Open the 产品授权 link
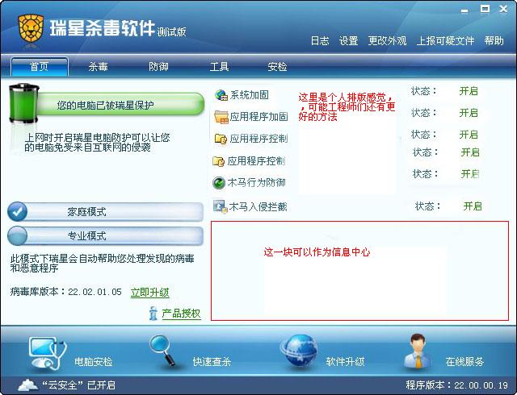 [181, 314]
